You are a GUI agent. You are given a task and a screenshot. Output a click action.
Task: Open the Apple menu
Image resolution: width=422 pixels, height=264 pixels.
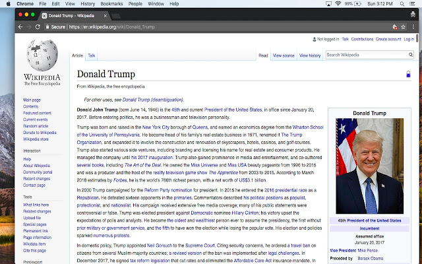[9, 4]
